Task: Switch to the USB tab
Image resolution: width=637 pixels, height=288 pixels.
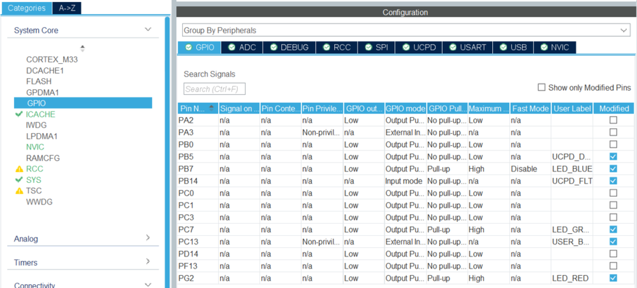Action: 513,47
